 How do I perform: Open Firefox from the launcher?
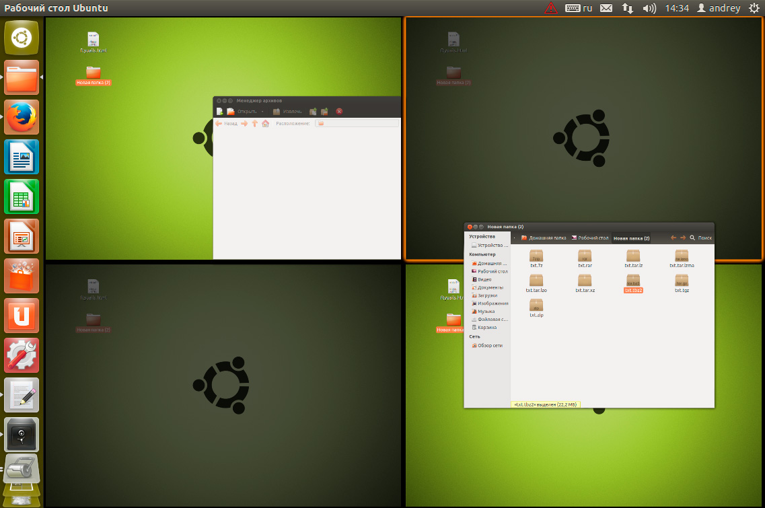[x=22, y=117]
